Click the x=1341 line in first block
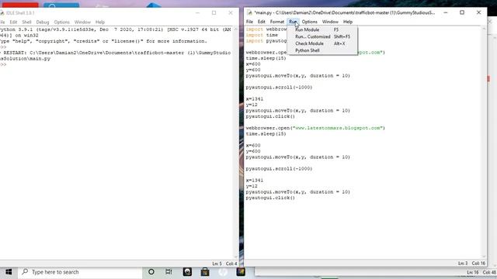Viewport: 497px width, 279px height. (x=255, y=99)
